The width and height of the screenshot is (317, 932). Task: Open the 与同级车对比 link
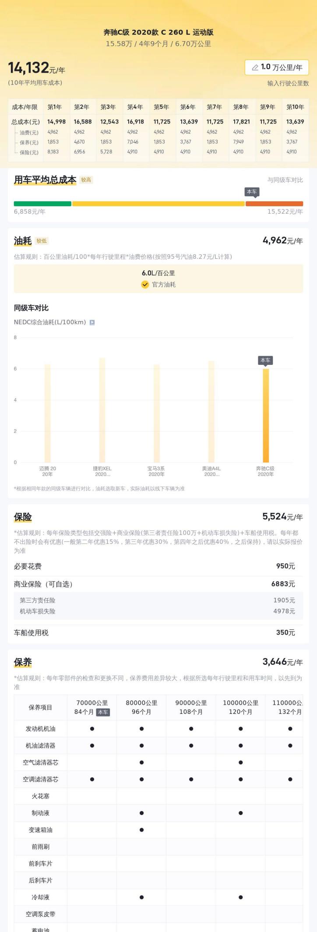285,180
